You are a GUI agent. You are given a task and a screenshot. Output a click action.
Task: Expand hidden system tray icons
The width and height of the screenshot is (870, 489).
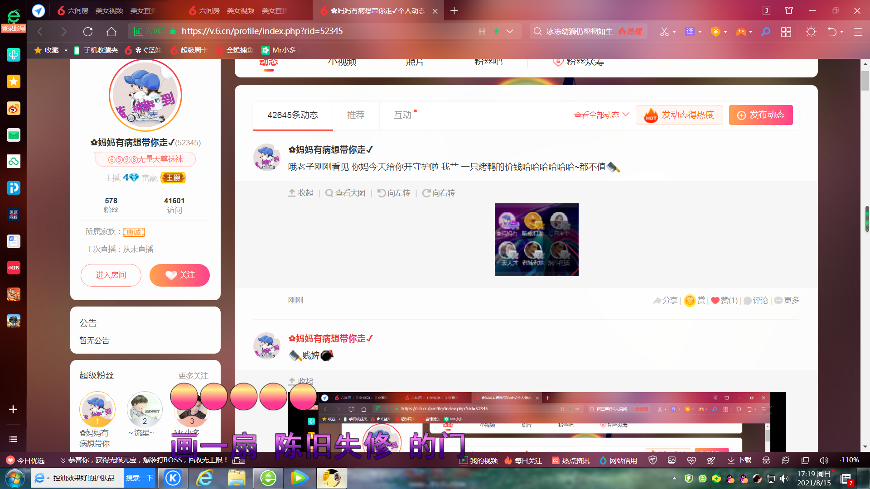click(x=674, y=478)
